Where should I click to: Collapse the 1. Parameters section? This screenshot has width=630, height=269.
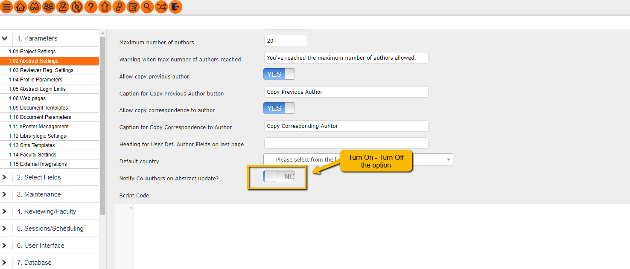pos(5,38)
